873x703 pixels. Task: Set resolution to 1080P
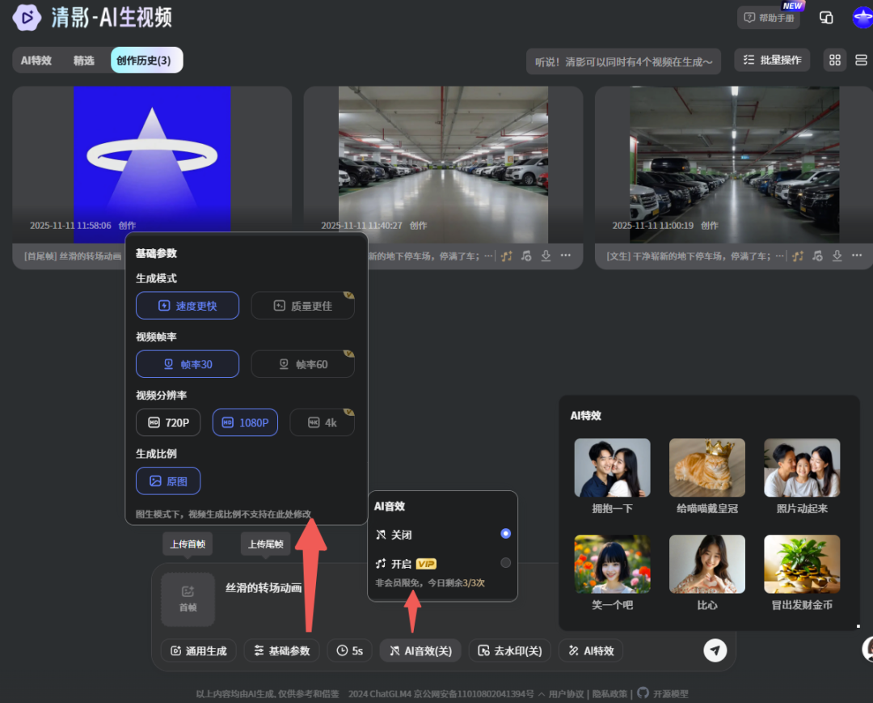(245, 423)
